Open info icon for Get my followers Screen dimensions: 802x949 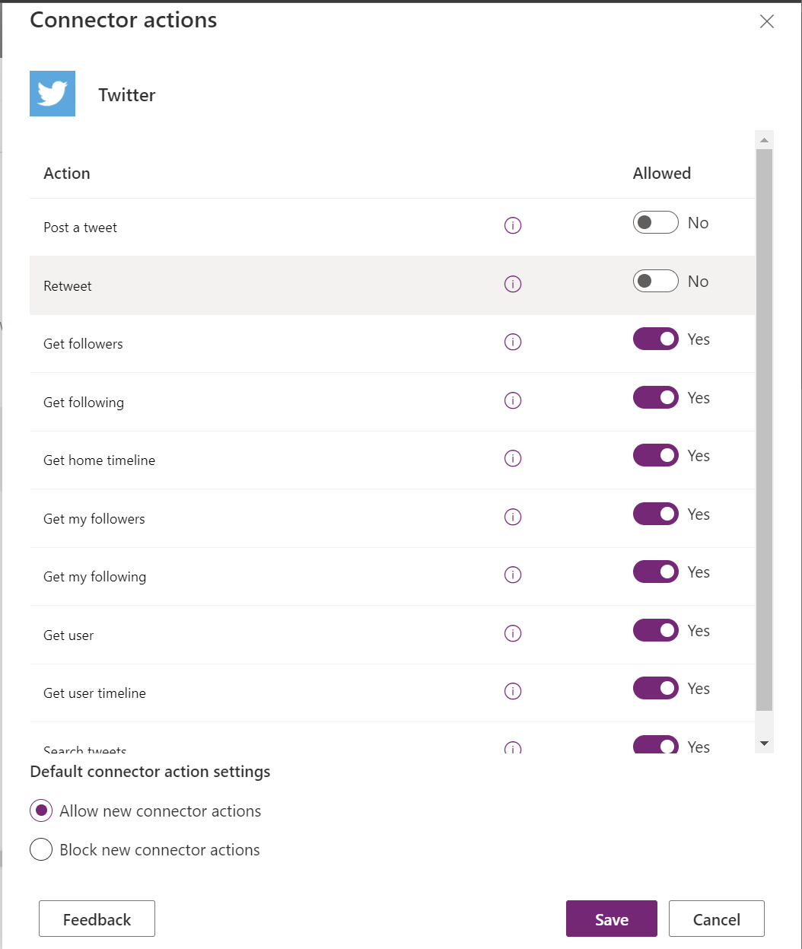pos(513,517)
